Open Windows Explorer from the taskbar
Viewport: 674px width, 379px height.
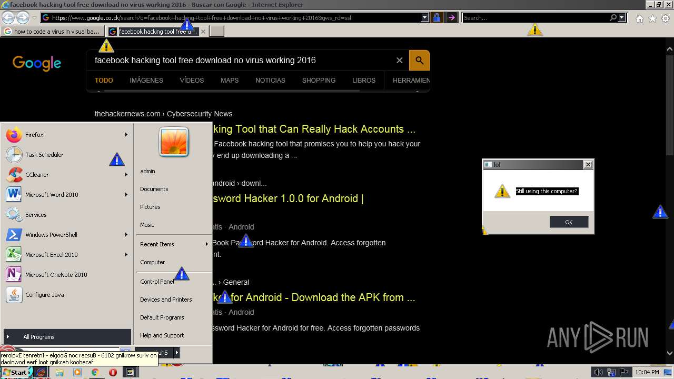click(60, 372)
